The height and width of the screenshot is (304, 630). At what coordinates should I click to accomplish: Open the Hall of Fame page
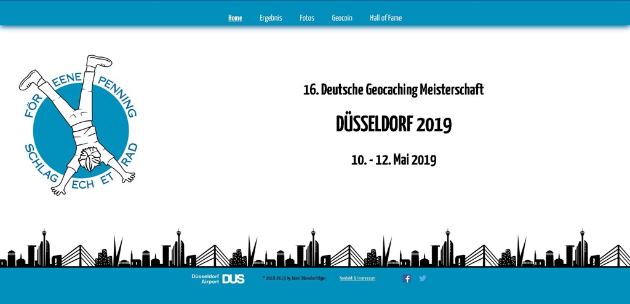(x=386, y=18)
